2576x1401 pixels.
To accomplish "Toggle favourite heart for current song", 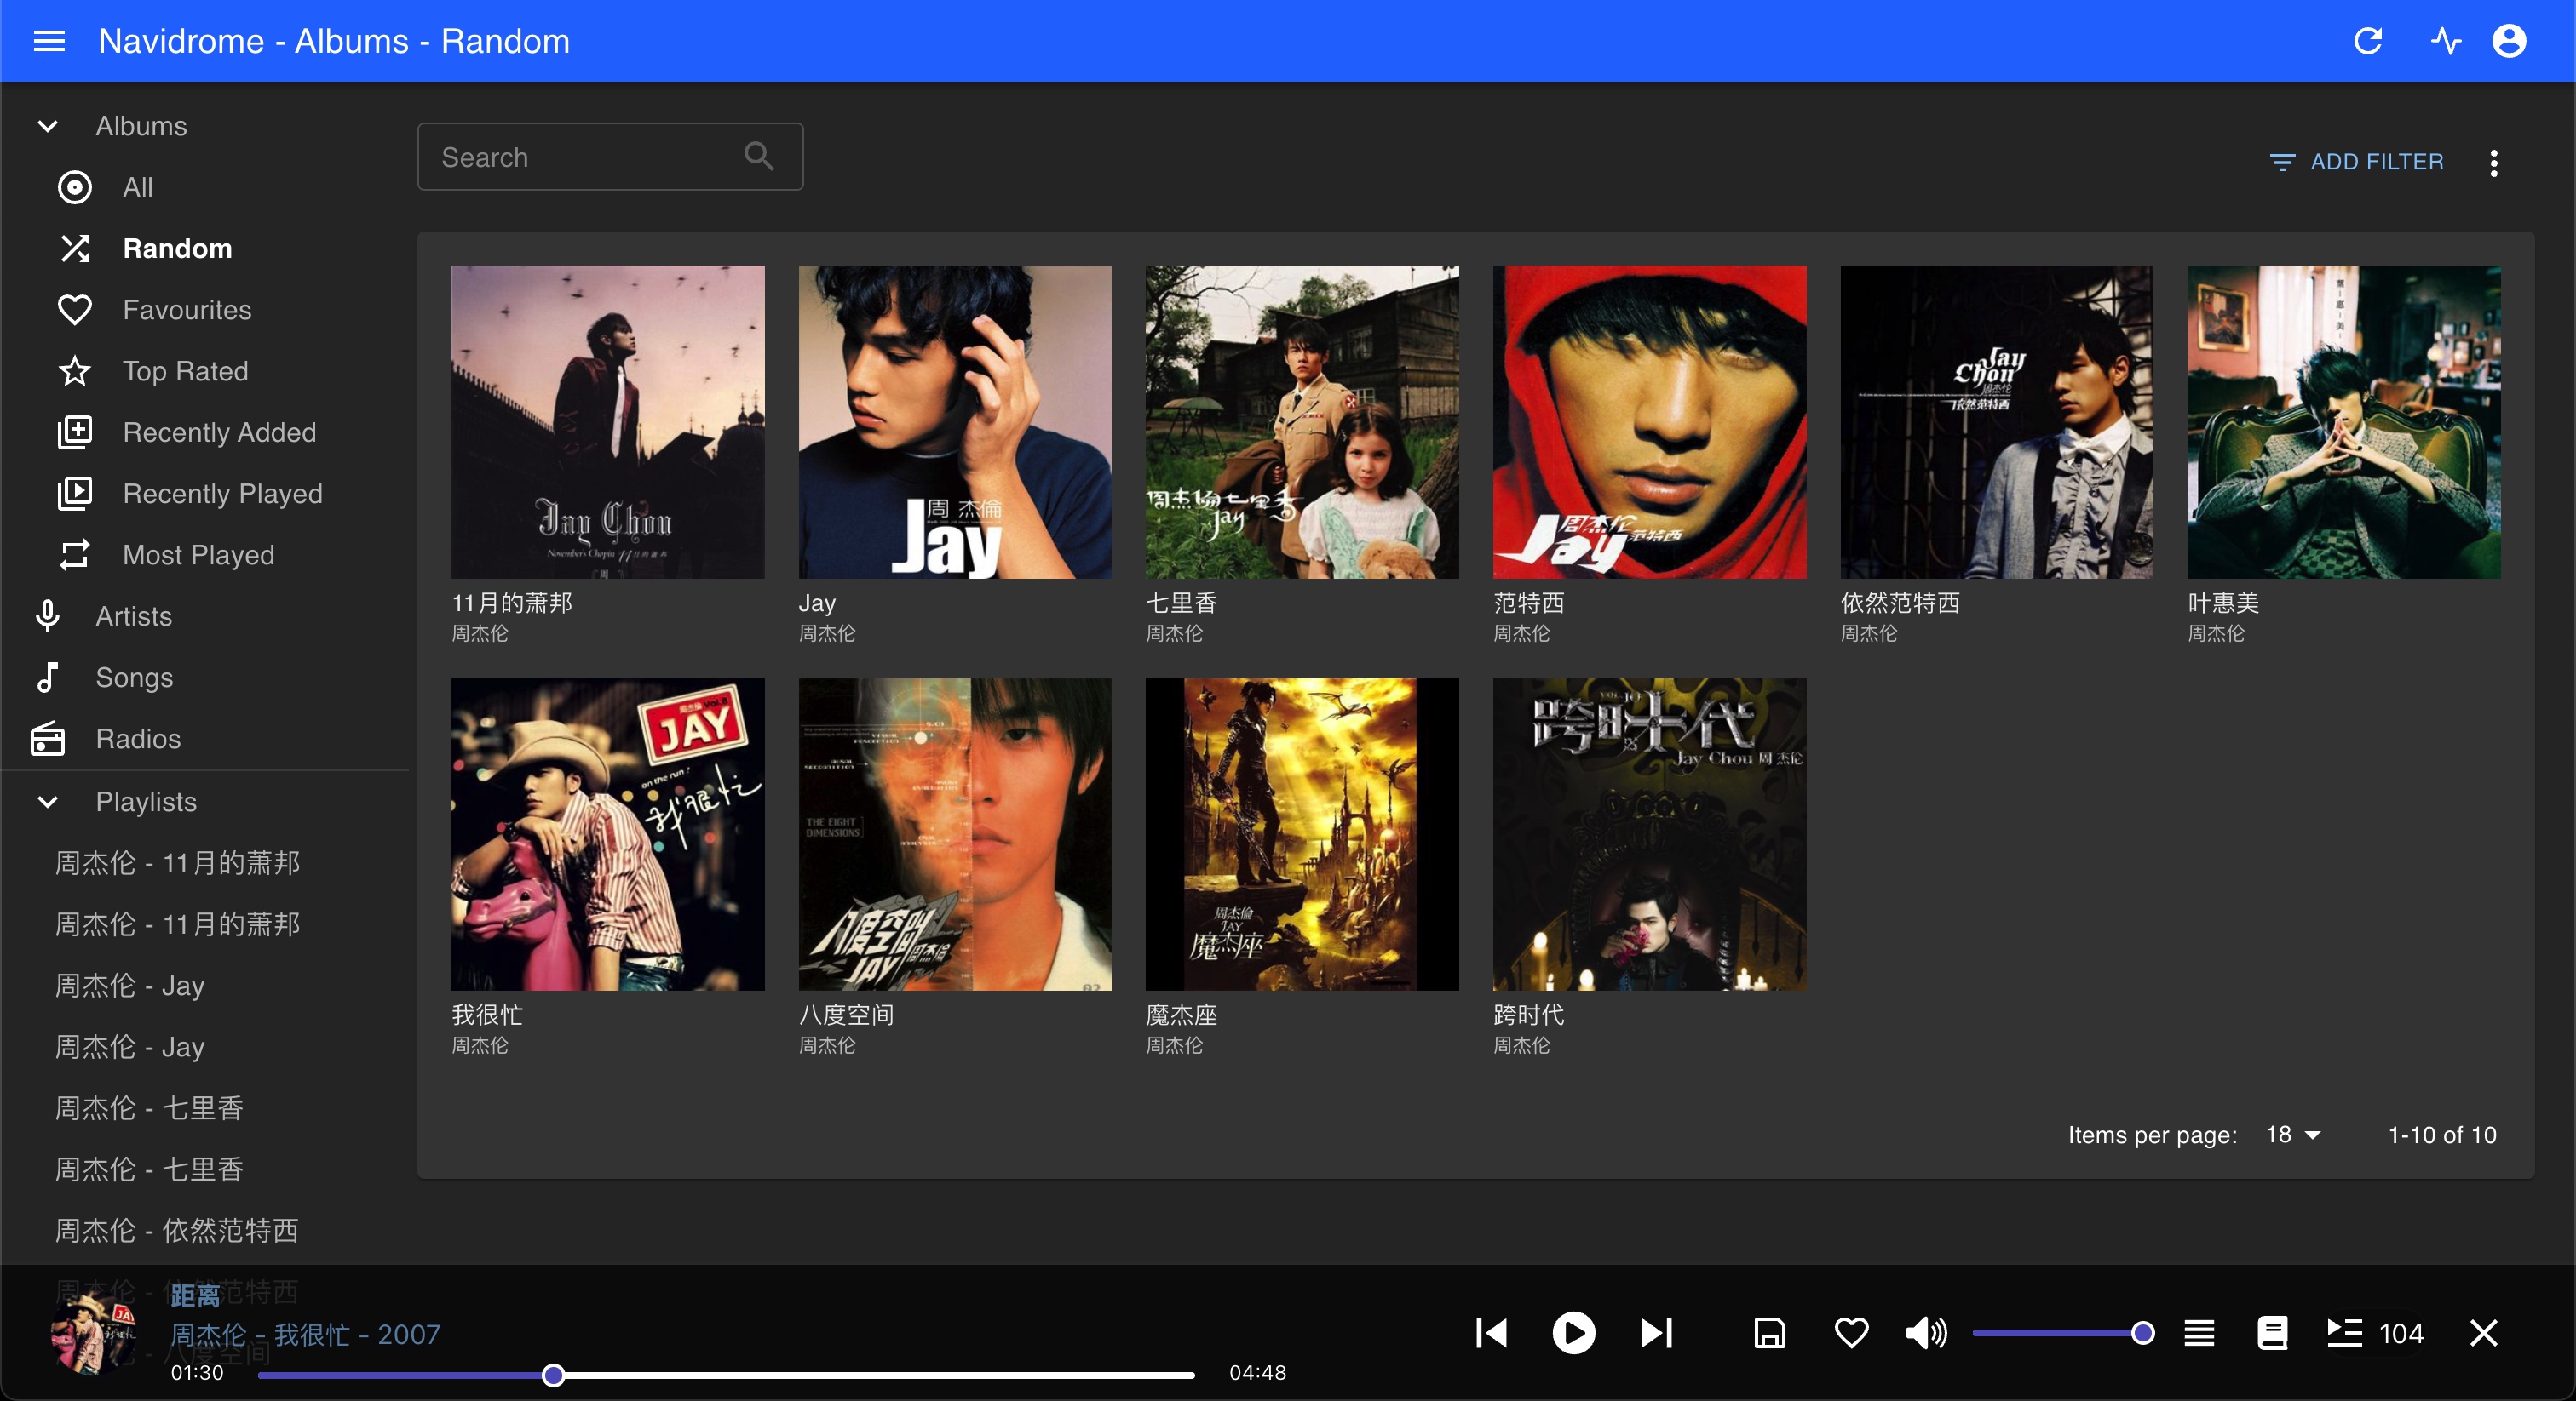I will [x=1851, y=1332].
